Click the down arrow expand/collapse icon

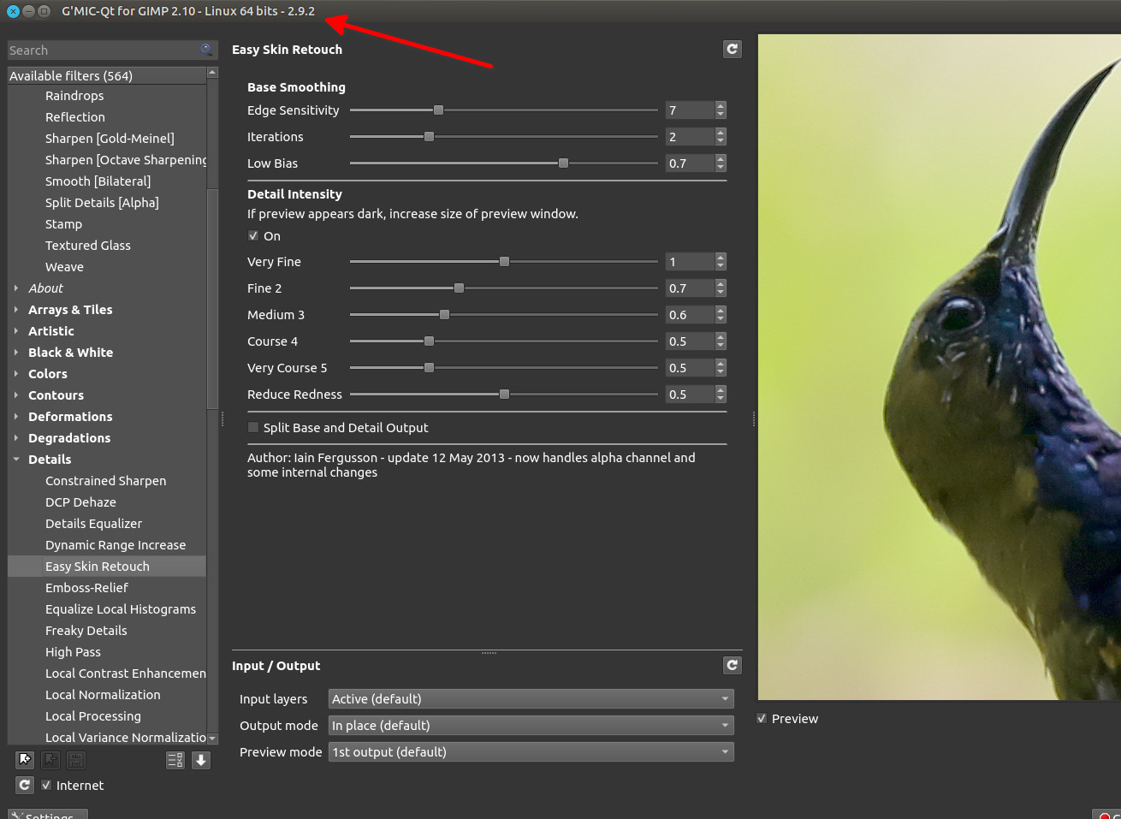click(x=201, y=760)
